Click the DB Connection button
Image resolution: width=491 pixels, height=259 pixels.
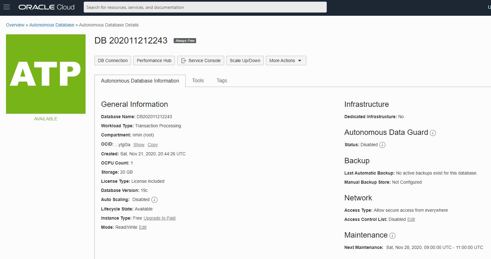pyautogui.click(x=113, y=60)
